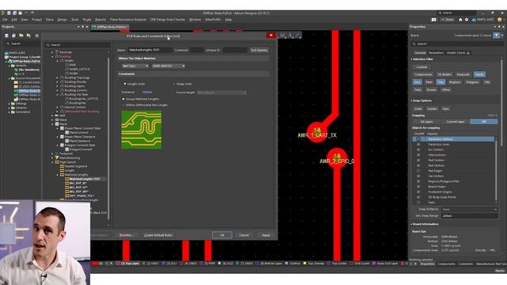Screen dimensions: 507x285
Task: Click the Test Queries button
Action: pyautogui.click(x=259, y=50)
